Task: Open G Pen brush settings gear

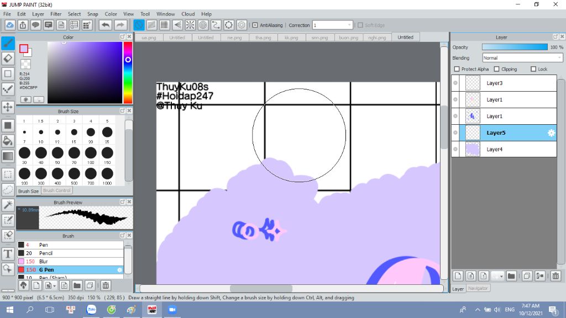Action: [x=119, y=269]
